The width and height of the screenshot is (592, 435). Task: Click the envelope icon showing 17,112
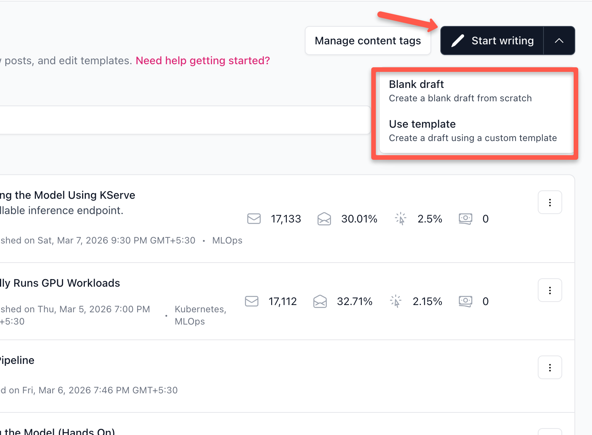(251, 301)
